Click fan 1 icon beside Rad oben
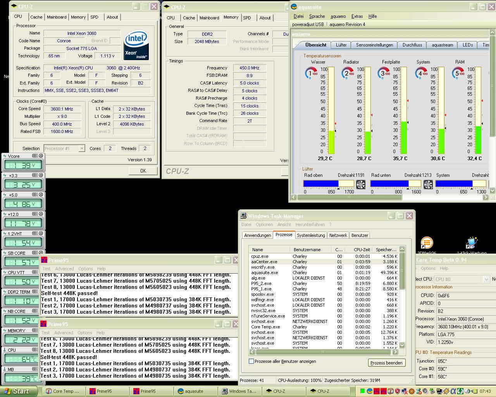The image size is (496, 397). tap(360, 185)
